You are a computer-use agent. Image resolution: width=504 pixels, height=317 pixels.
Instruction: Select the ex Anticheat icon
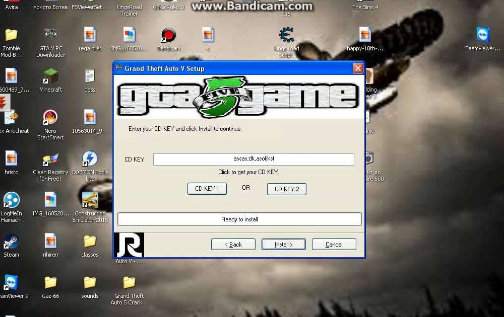(x=11, y=117)
